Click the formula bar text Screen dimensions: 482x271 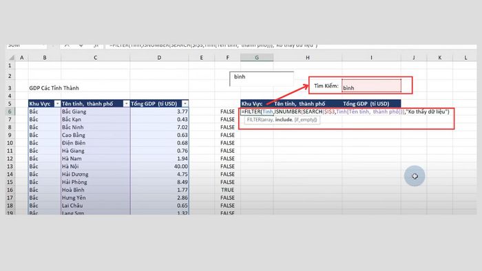[213, 46]
